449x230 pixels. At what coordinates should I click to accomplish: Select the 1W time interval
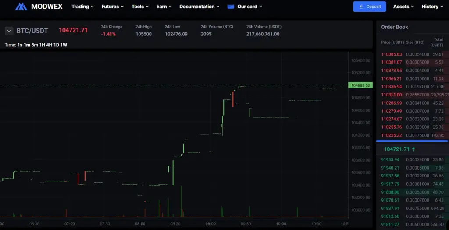(x=64, y=45)
